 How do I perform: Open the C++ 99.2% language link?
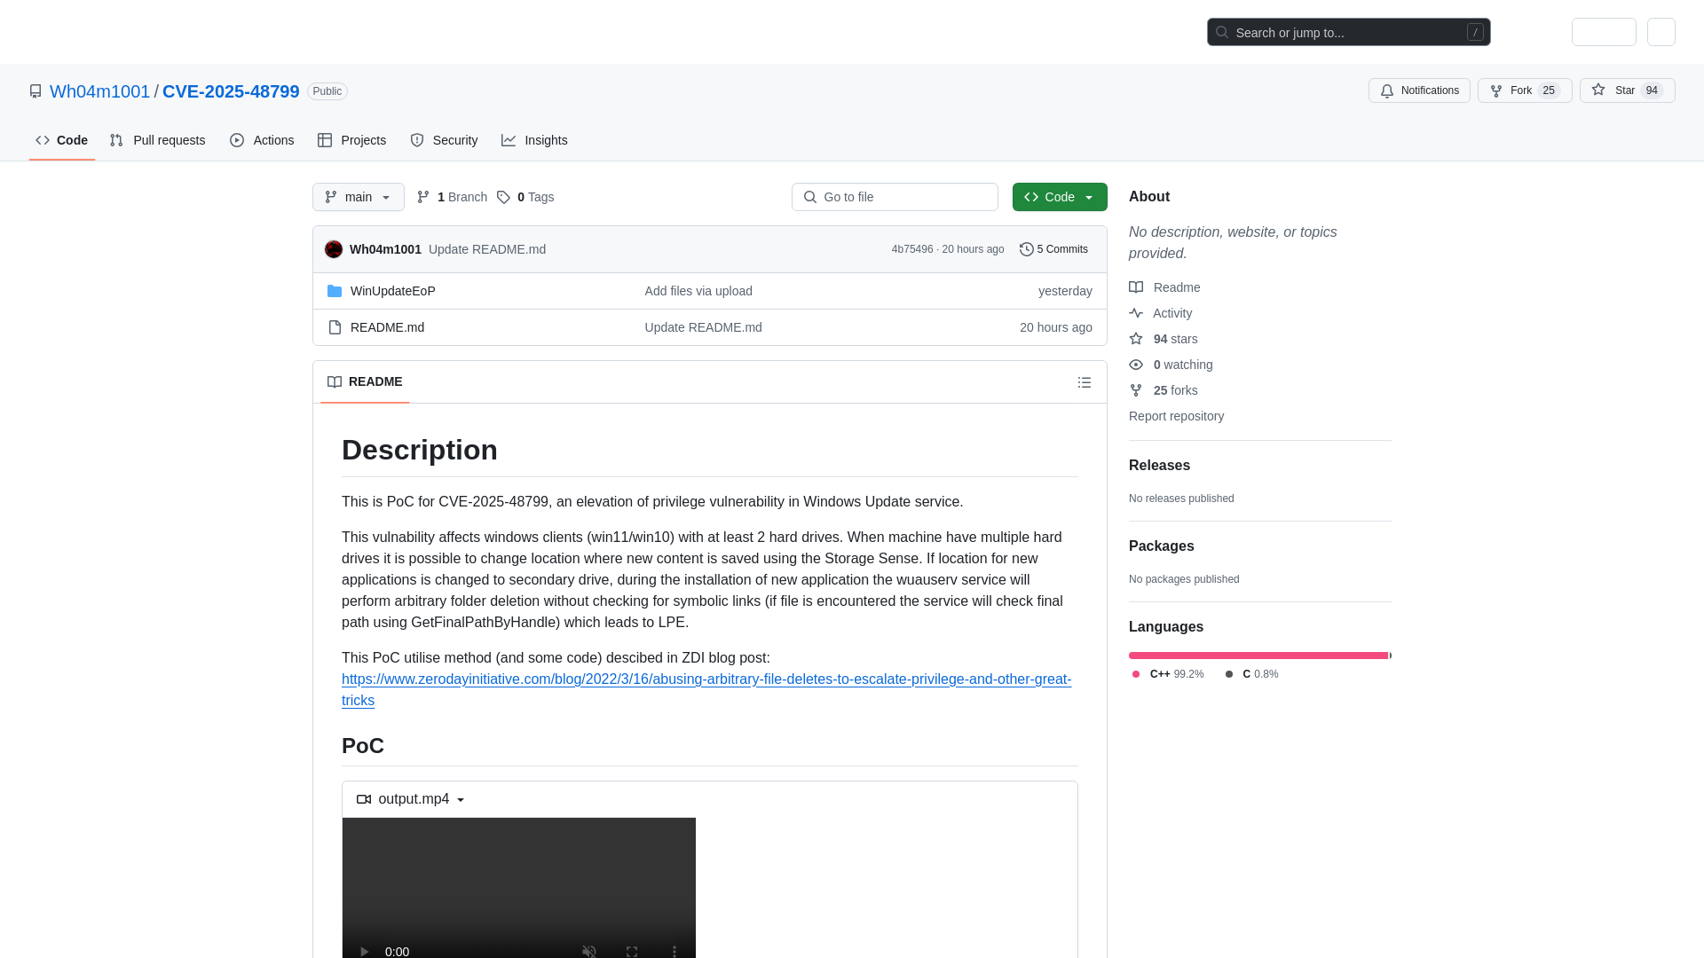click(1168, 674)
